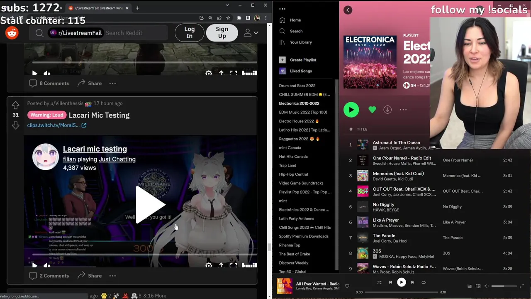Go to previous track in Spotify
Screen dimensions: 531x299
pyautogui.click(x=390, y=282)
